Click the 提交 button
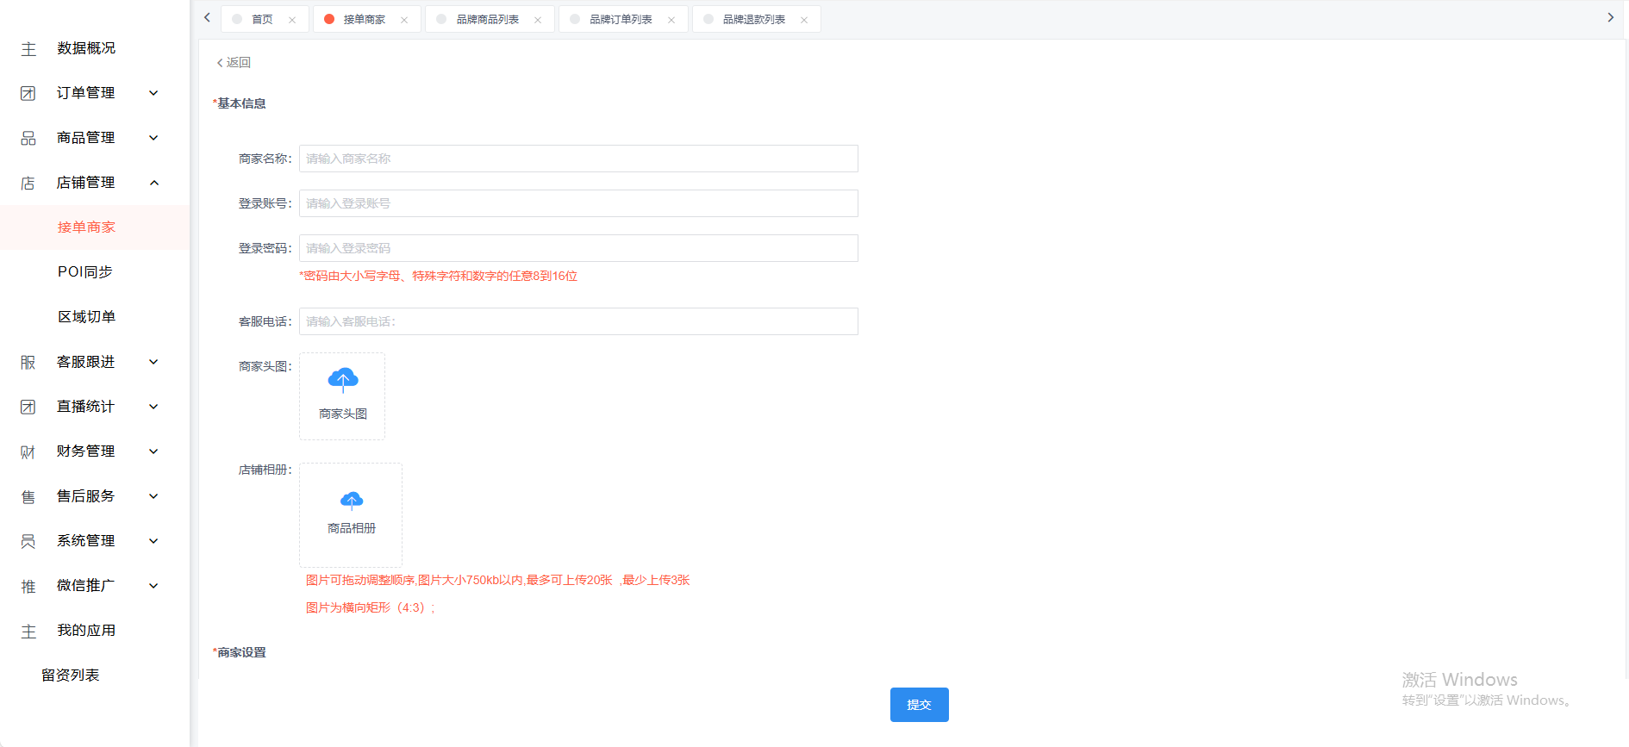 click(920, 705)
